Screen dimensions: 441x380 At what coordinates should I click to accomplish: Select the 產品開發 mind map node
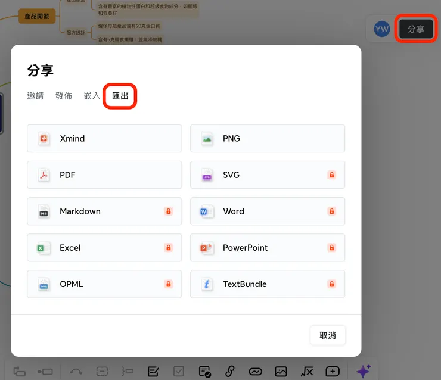[37, 16]
